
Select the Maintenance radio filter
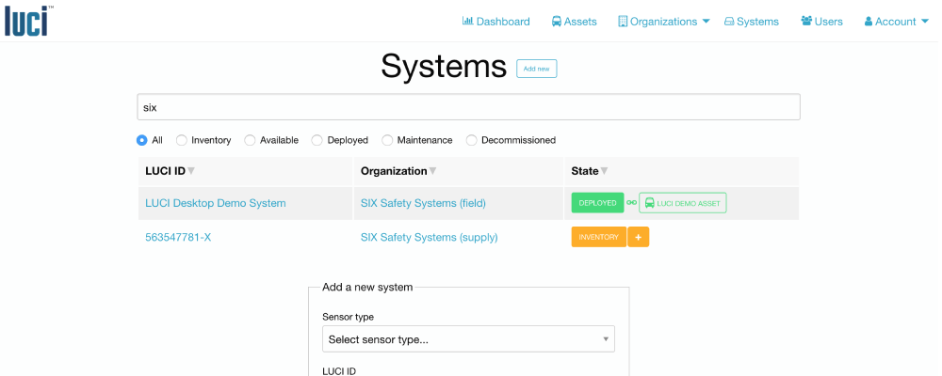point(387,140)
